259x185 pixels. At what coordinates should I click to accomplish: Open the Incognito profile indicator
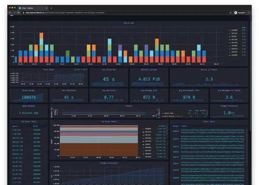(240, 13)
